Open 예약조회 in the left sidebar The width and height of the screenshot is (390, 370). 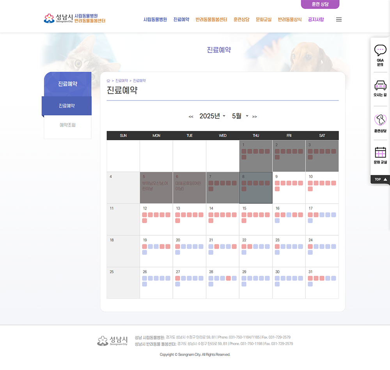[67, 125]
